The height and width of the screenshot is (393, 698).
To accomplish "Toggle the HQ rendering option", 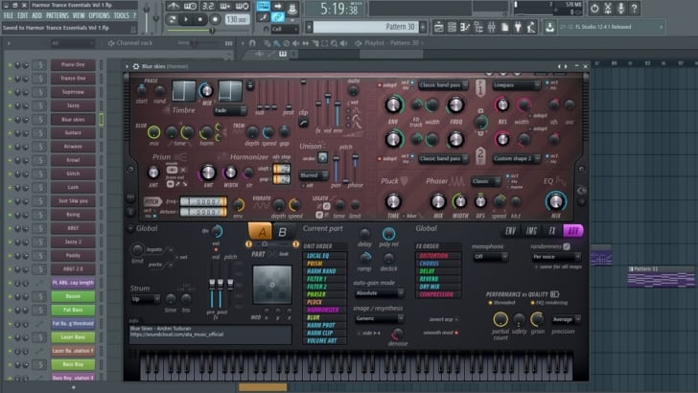I will click(532, 303).
